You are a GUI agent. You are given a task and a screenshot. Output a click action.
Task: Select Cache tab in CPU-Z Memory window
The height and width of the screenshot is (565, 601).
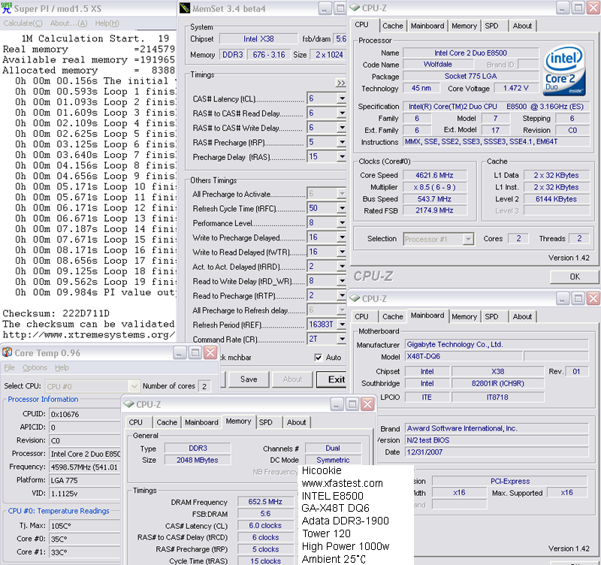(167, 422)
